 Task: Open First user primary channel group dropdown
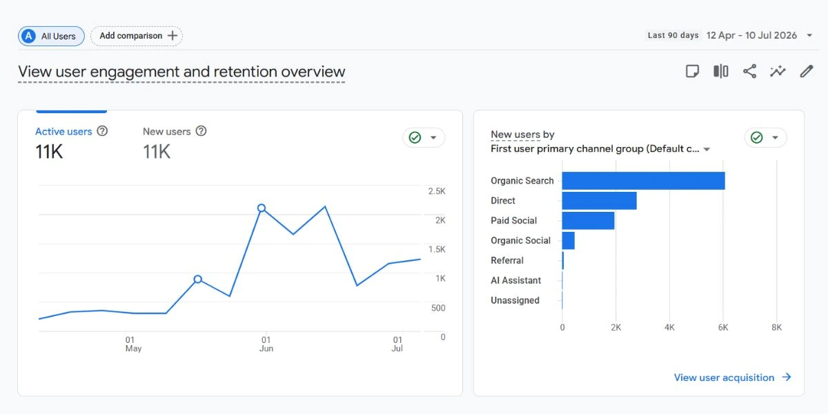pyautogui.click(x=600, y=149)
